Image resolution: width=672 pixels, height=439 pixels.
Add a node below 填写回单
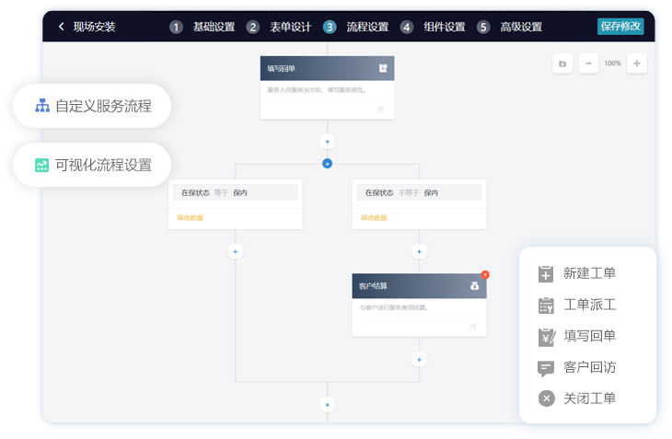point(328,142)
